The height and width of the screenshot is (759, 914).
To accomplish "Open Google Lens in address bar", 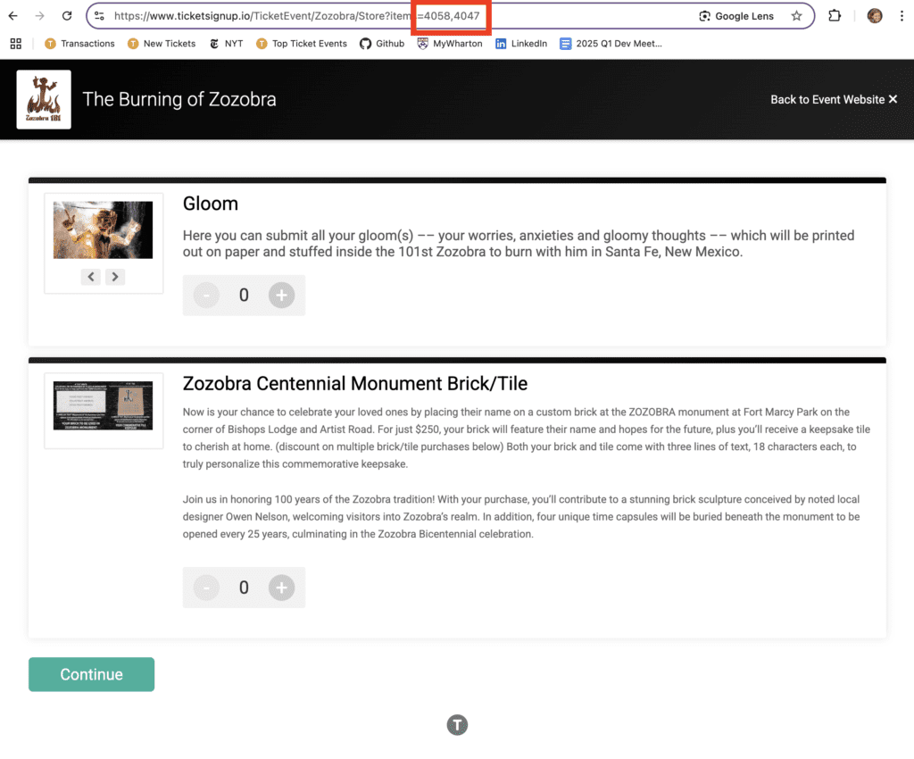I will [736, 16].
